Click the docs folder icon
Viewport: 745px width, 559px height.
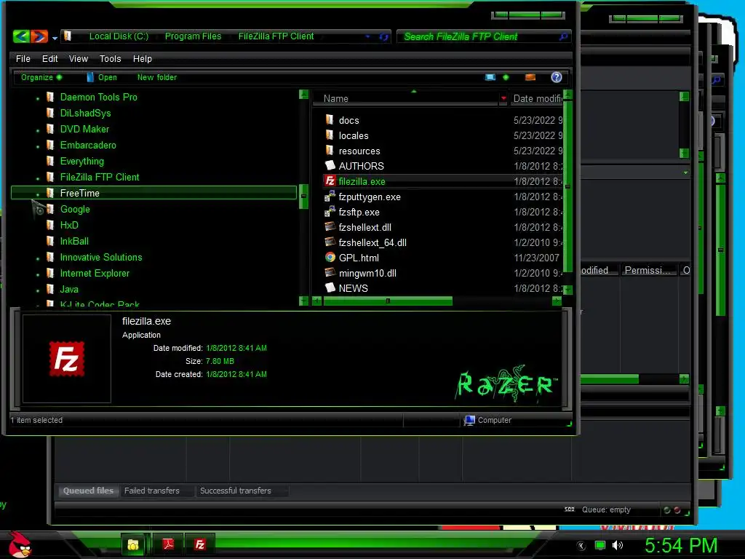[330, 120]
